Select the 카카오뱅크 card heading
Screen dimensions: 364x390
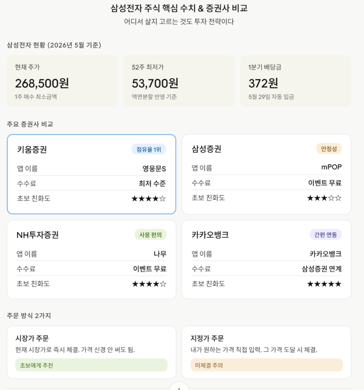pyautogui.click(x=210, y=235)
